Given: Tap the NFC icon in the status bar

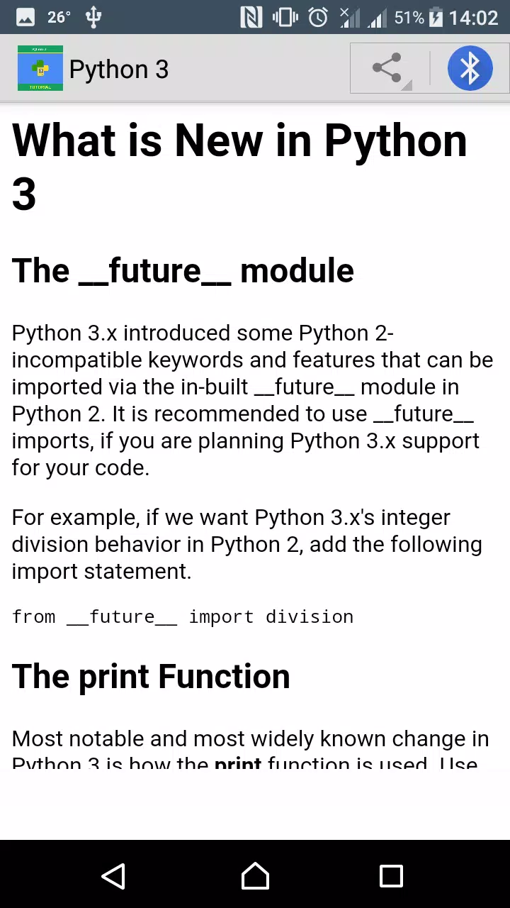Looking at the screenshot, I should coord(251,17).
